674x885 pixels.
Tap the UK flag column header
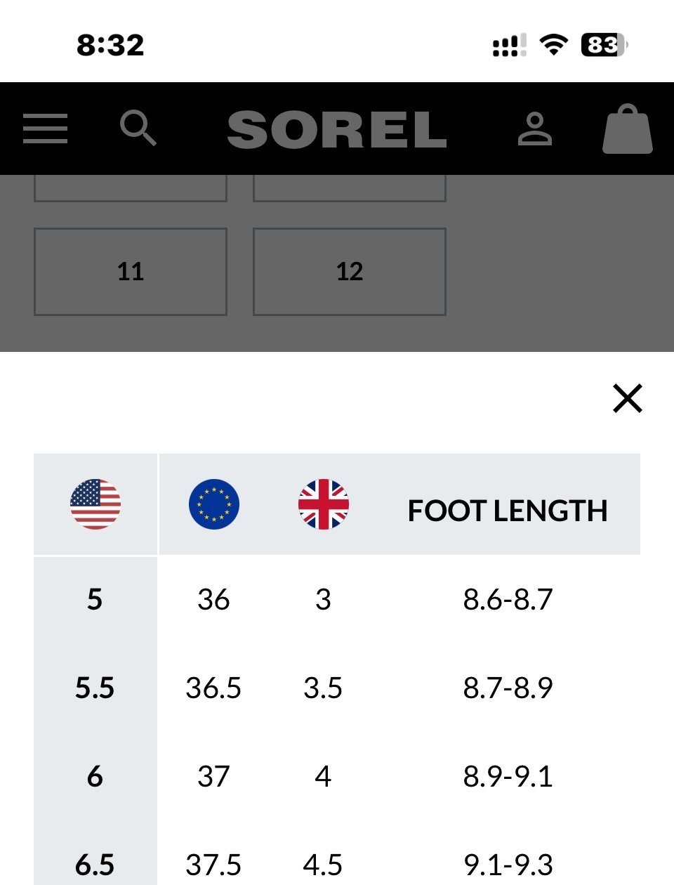coord(324,504)
